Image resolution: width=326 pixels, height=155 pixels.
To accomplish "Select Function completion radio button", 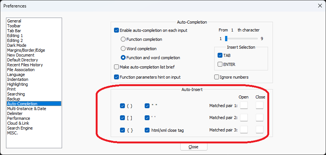I will click(123, 39).
